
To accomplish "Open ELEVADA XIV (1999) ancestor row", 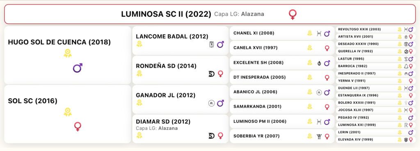I will pyautogui.click(x=375, y=140).
